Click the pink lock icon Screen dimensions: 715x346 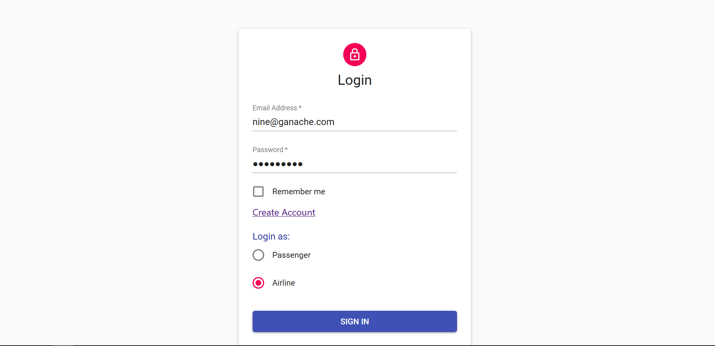[x=354, y=55]
